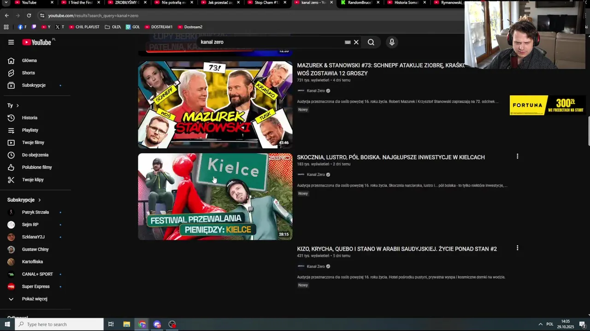Open Kanał Zero channel under Mazurek video
This screenshot has width=590, height=331.
[x=316, y=91]
